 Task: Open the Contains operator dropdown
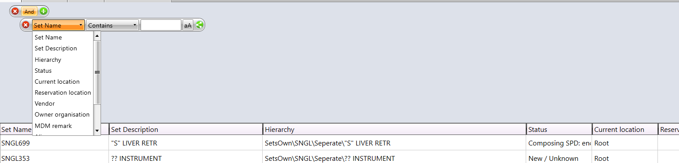pyautogui.click(x=112, y=25)
